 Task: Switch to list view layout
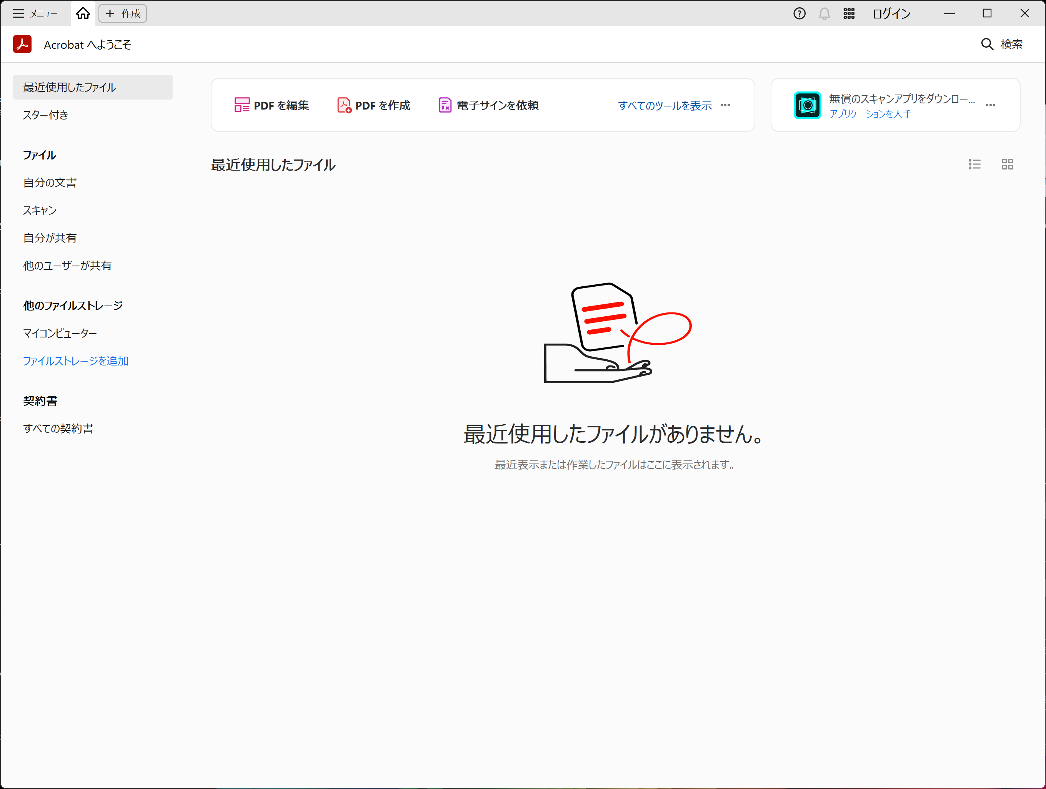point(974,164)
